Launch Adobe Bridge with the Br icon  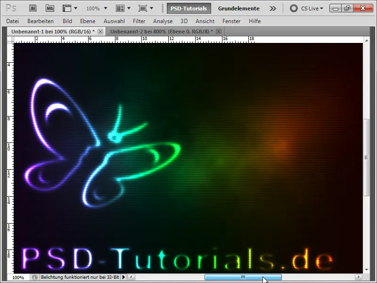click(33, 8)
